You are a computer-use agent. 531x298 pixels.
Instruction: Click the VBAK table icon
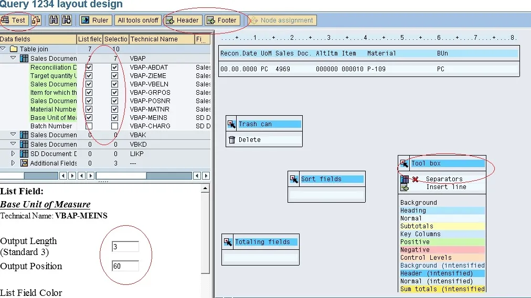(x=24, y=135)
